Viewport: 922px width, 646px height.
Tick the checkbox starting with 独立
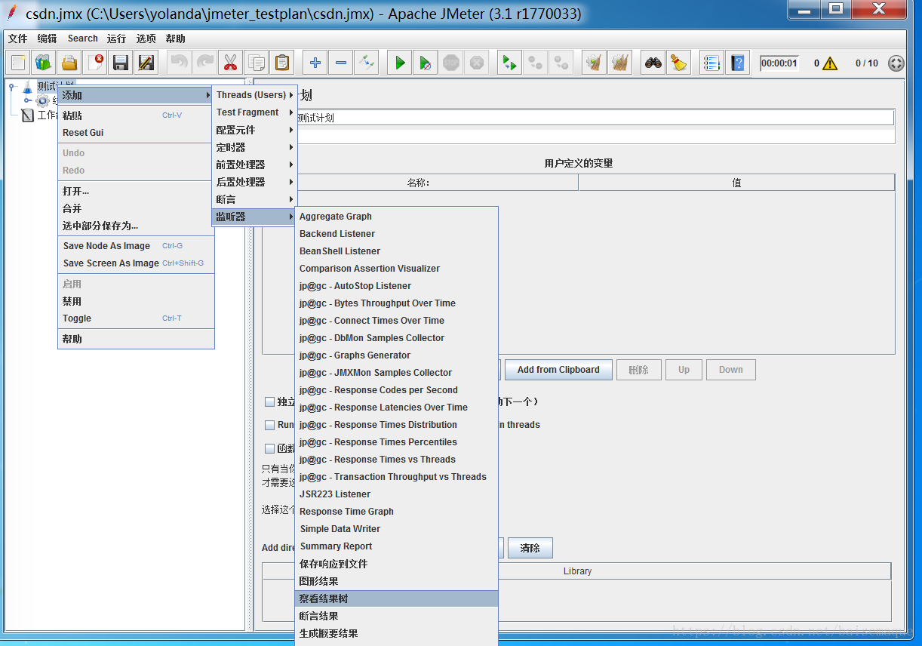tap(269, 401)
